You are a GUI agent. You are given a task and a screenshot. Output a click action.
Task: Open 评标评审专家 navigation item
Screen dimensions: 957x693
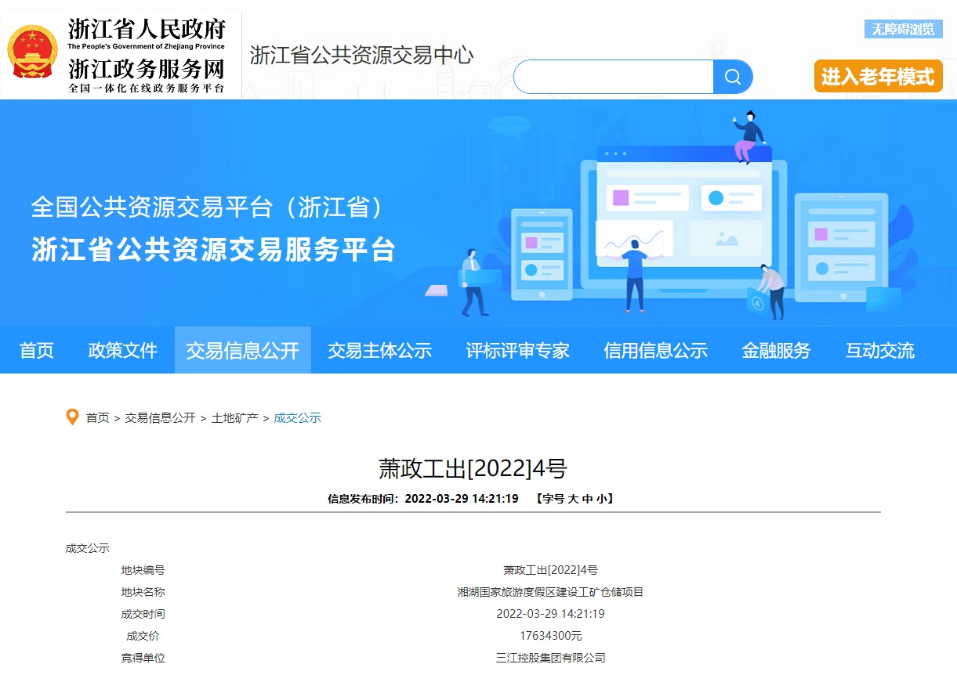(517, 351)
